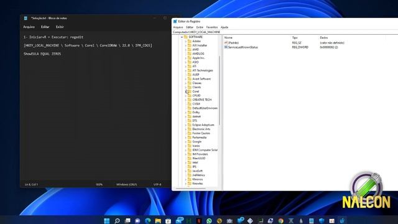Viewport: 398px width, 224px height.
Task: Open Editar menu in Notepad
Action: tap(45, 27)
